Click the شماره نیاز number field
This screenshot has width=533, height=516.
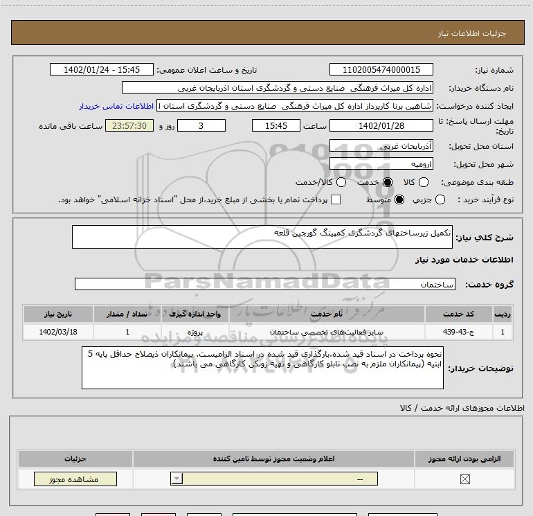pyautogui.click(x=381, y=70)
